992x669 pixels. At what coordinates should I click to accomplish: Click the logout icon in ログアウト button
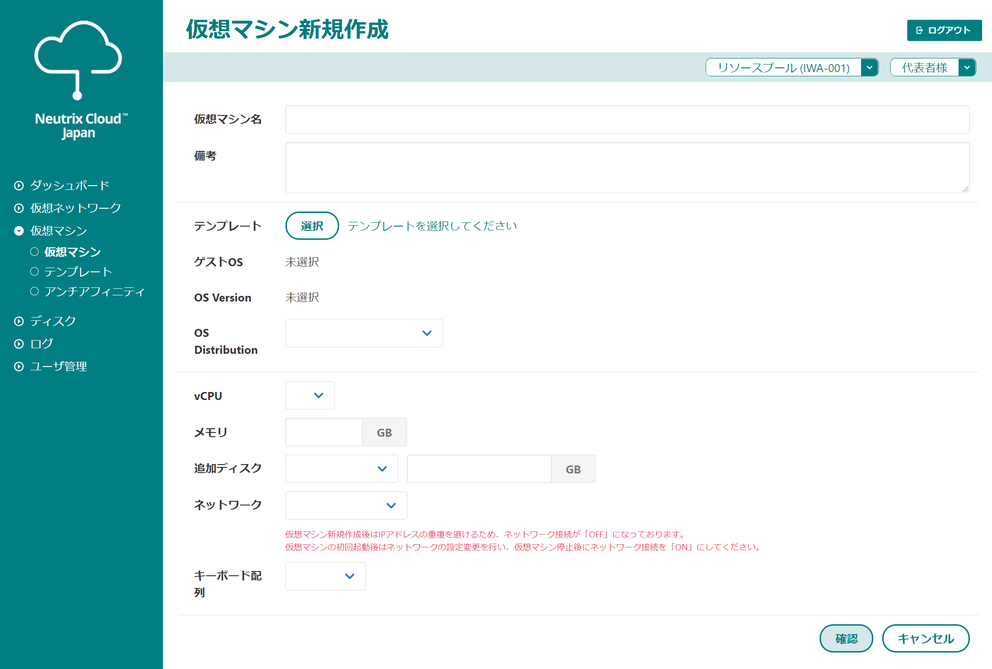point(919,30)
